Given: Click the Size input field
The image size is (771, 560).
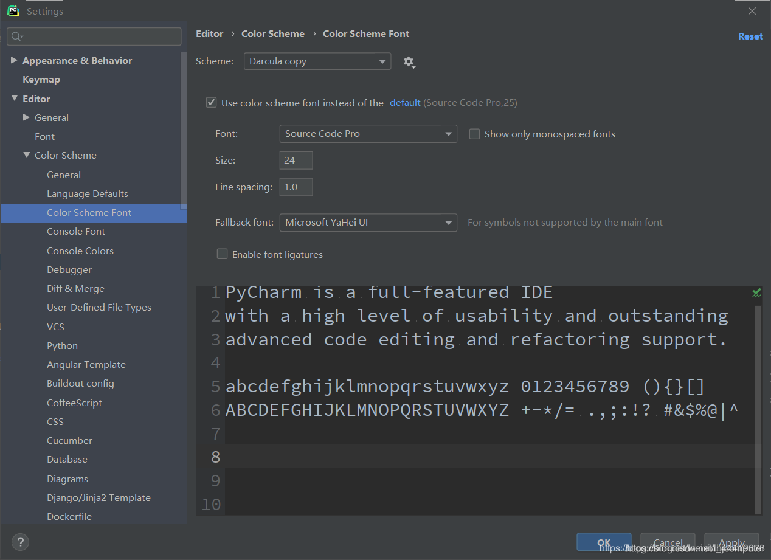Looking at the screenshot, I should click(x=296, y=161).
